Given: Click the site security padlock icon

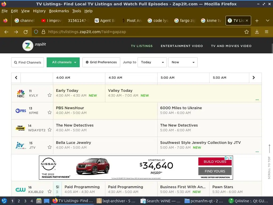Looking at the screenshot, I should point(43,32).
